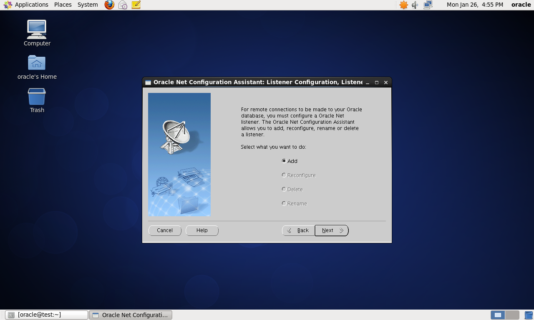
Task: Proceed with the Next button
Action: (x=332, y=230)
